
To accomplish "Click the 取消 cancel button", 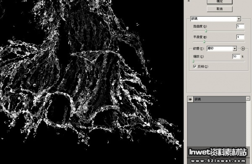I will (220, 9).
